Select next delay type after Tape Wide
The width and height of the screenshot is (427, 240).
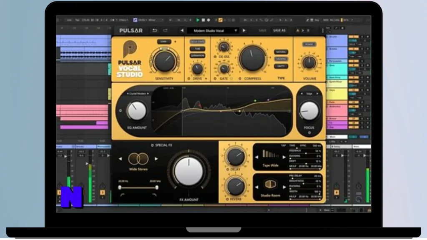click(x=284, y=157)
